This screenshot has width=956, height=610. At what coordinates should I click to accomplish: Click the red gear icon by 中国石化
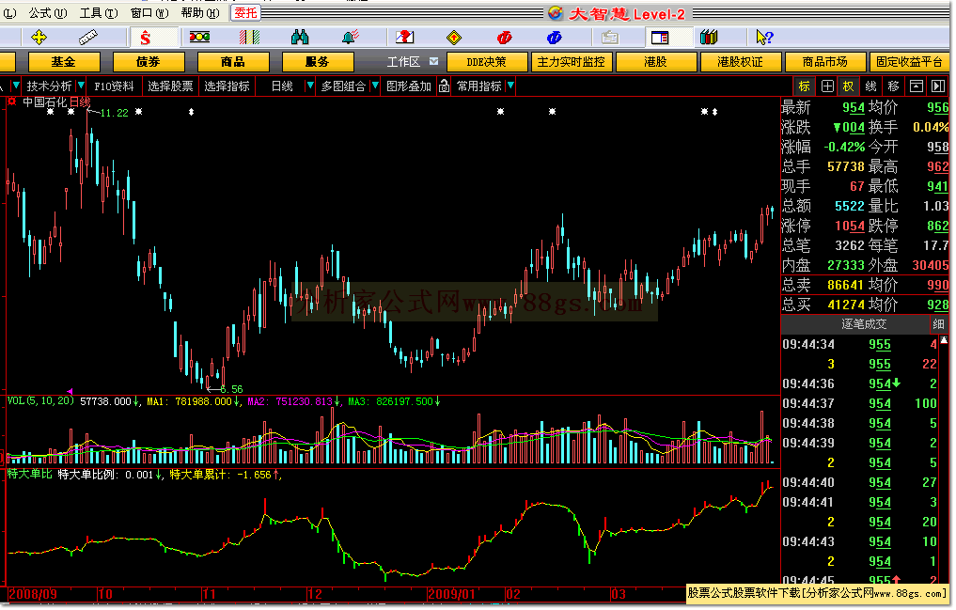[x=11, y=102]
